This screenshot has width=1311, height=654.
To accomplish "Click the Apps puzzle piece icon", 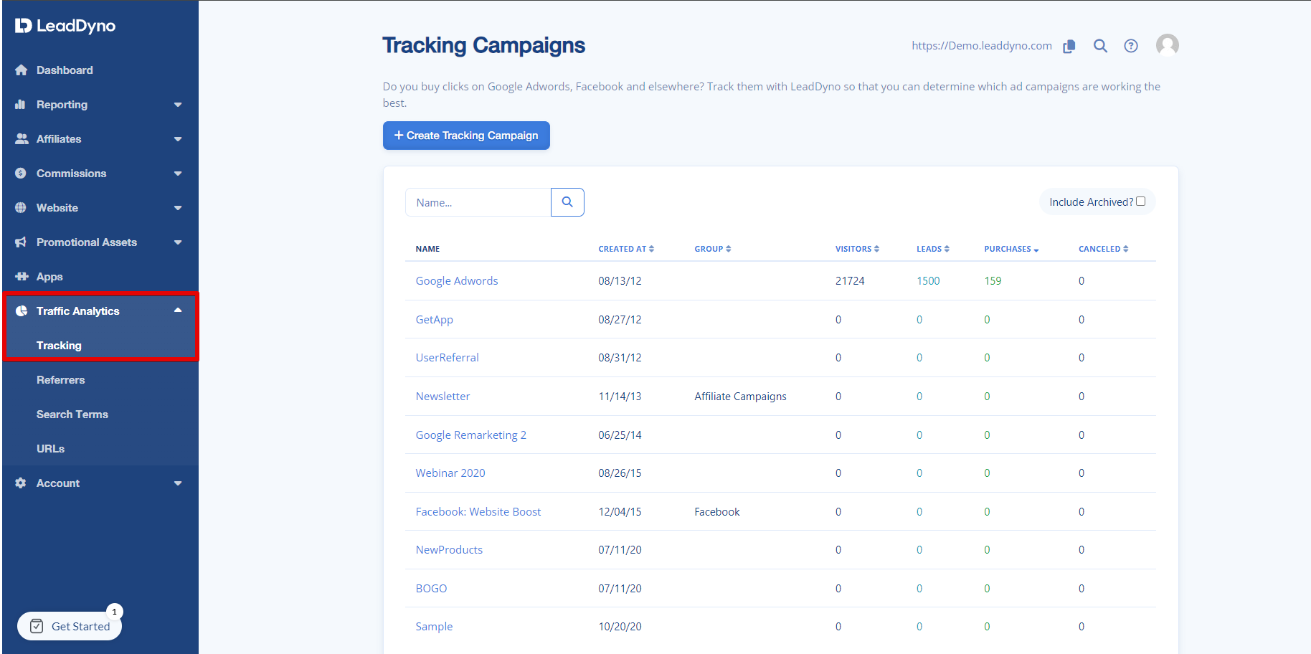I will pyautogui.click(x=22, y=277).
